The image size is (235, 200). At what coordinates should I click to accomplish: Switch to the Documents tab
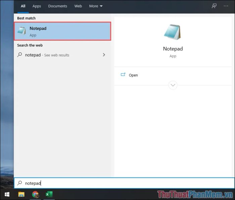[58, 6]
